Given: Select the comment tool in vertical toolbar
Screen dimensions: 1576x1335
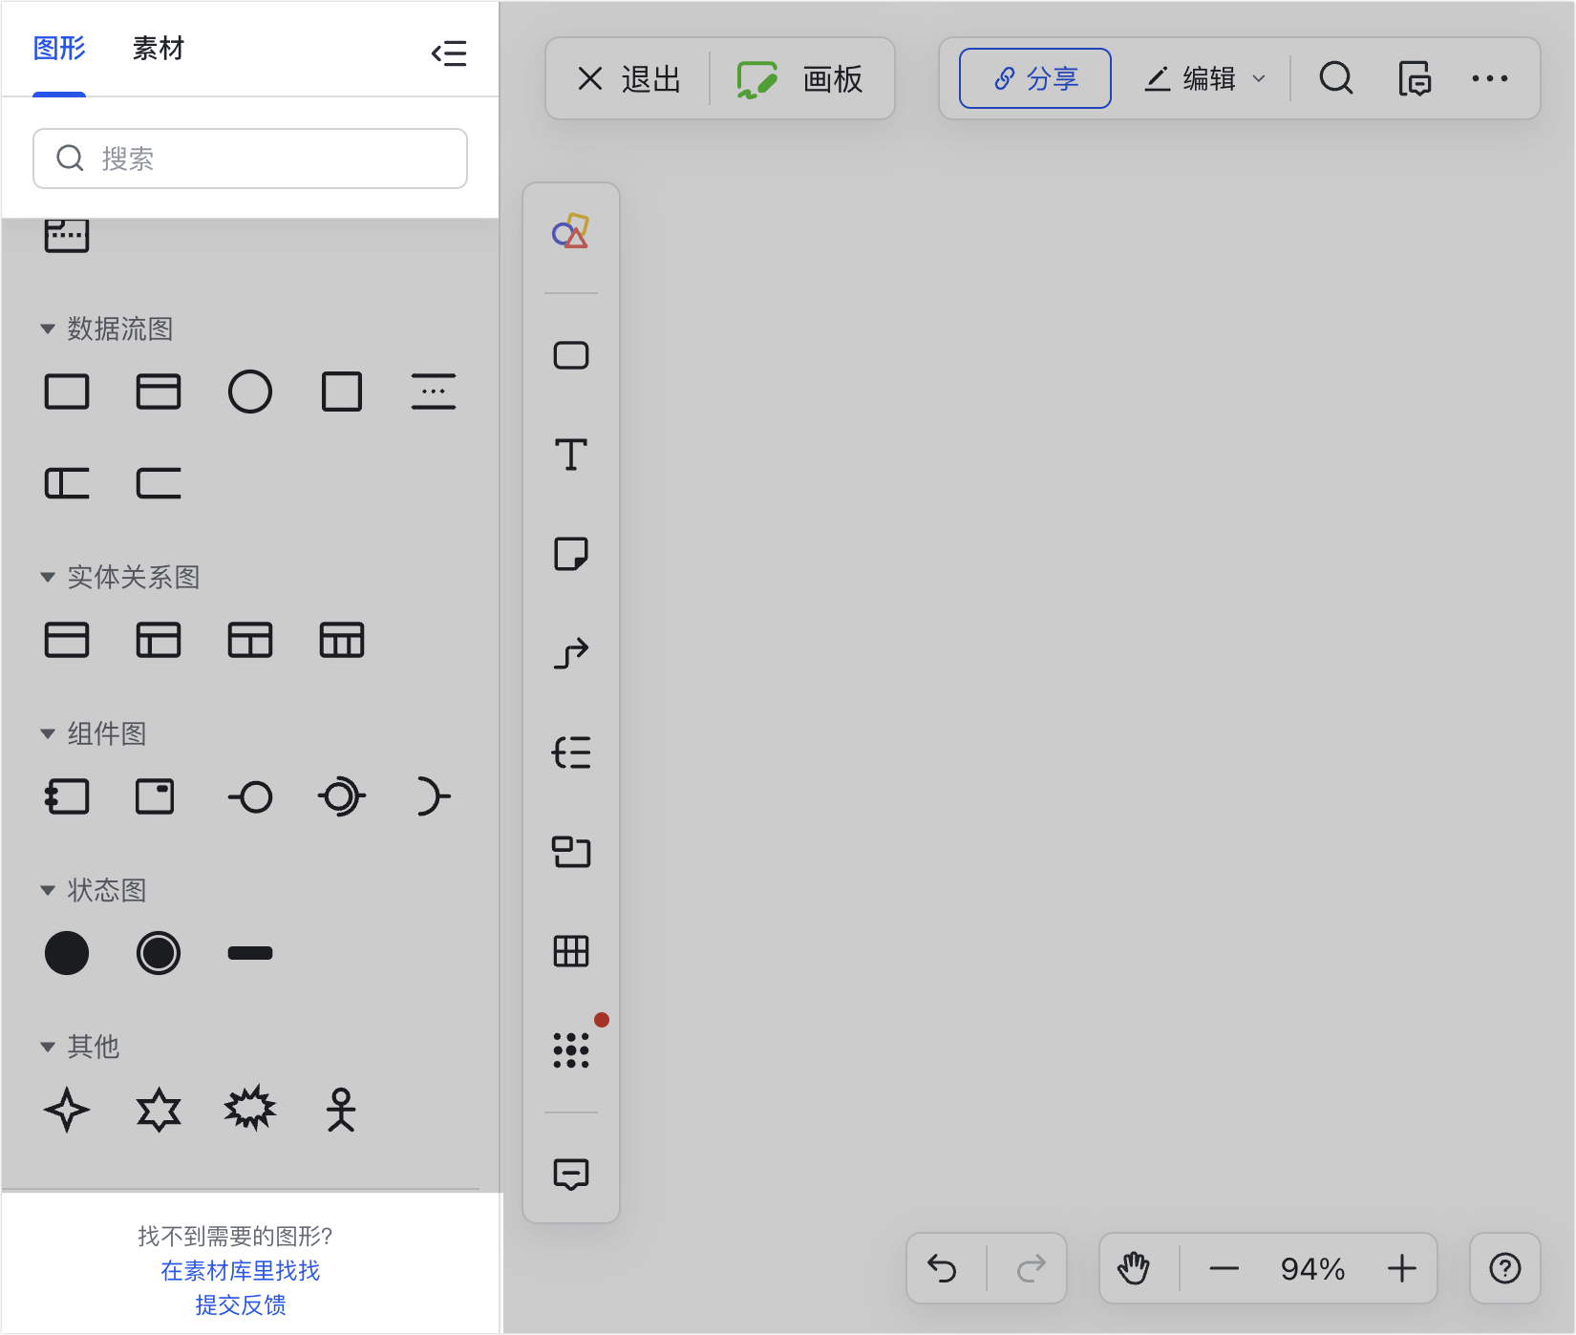Looking at the screenshot, I should point(571,1175).
